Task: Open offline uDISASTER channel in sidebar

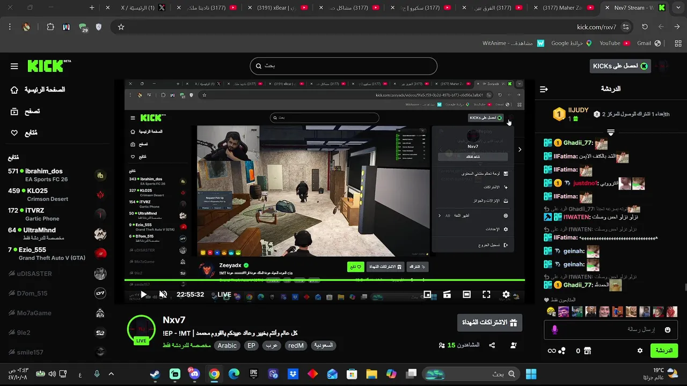Action: (x=57, y=273)
